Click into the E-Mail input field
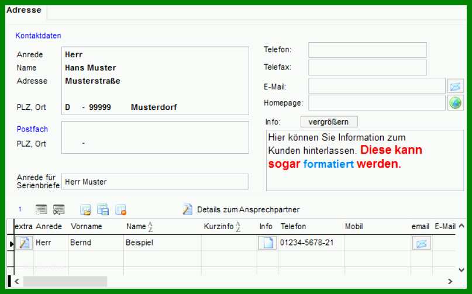The height and width of the screenshot is (294, 472). coord(377,86)
